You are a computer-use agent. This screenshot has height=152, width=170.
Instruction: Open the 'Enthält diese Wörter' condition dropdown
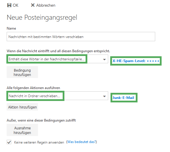(x=57, y=59)
